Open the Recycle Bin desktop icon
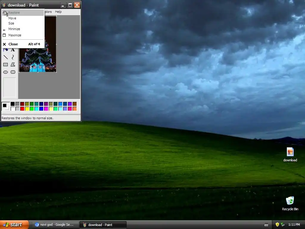Image resolution: width=305 pixels, height=229 pixels. (290, 203)
